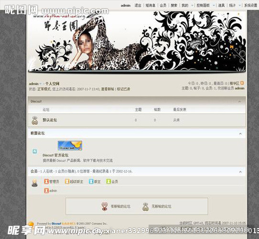Click the 主题 column header

[138, 109]
